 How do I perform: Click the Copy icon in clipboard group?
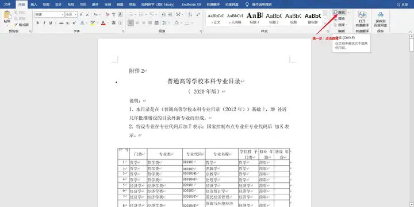tap(16, 18)
